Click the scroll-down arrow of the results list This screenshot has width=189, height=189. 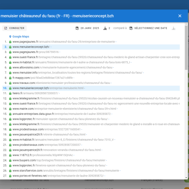(186, 178)
